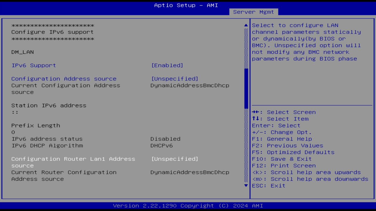This screenshot has width=376, height=211.
Task: Click the ESC: Exit hint
Action: 269,186
